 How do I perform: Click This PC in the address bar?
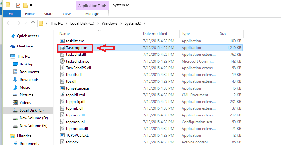pyautogui.click(x=56, y=23)
